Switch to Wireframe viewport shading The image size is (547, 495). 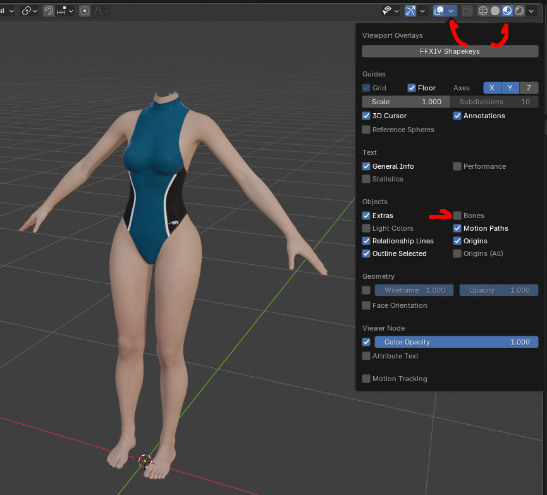point(482,11)
